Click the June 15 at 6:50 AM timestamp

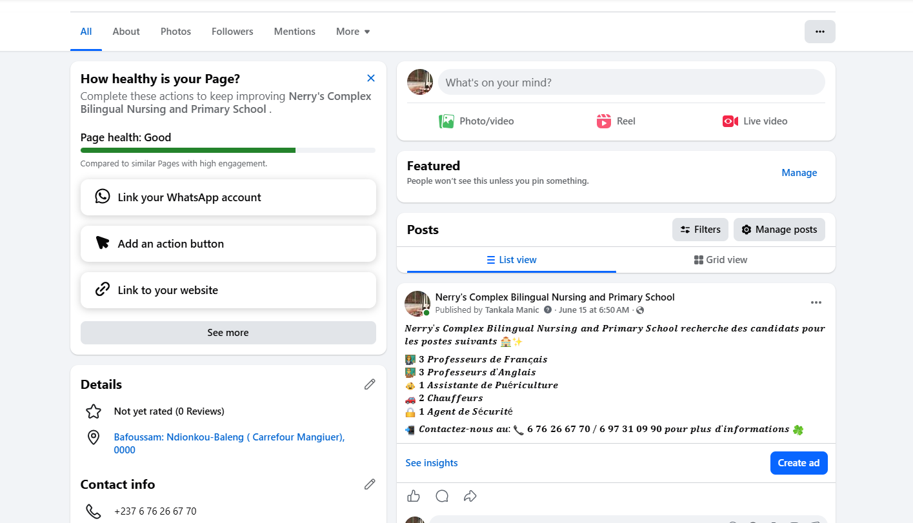594,310
